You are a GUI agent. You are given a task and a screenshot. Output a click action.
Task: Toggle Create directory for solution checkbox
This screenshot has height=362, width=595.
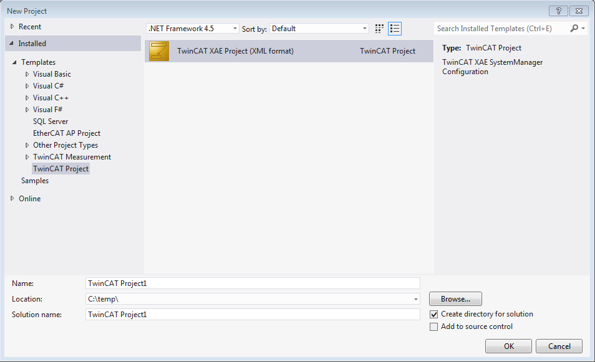[x=433, y=314]
